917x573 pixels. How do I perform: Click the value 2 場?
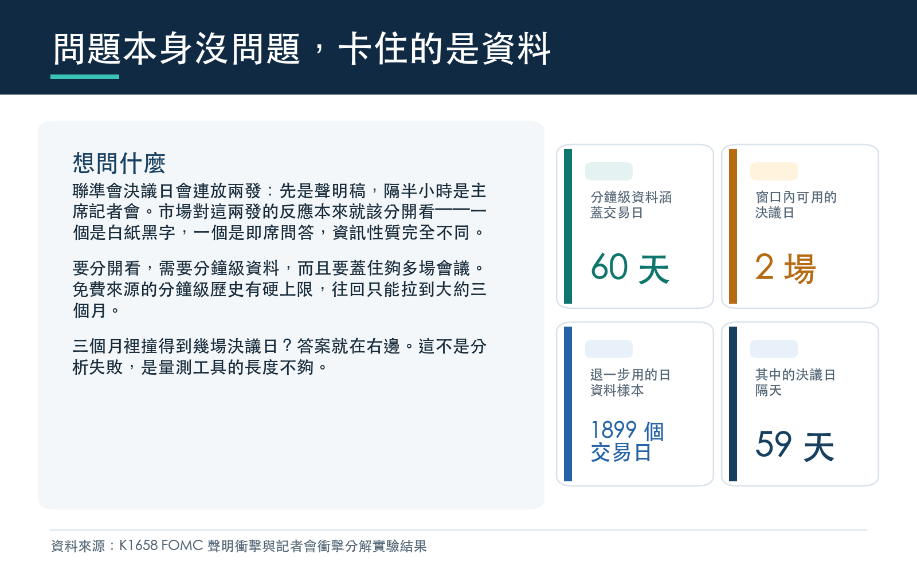785,268
